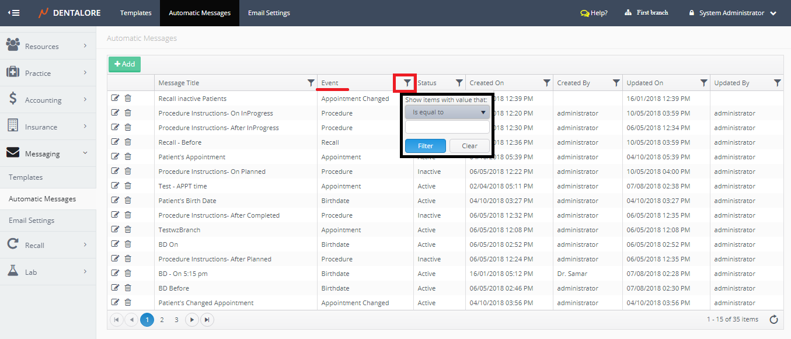Refresh the grid with reload icon
The width and height of the screenshot is (791, 339).
click(773, 319)
